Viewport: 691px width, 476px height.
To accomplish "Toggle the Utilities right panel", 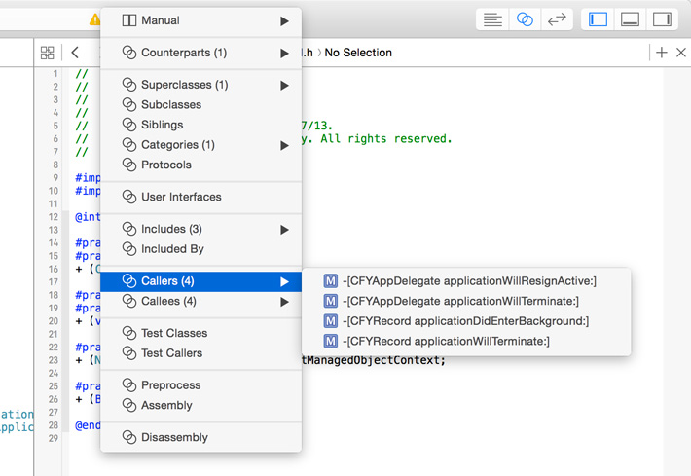I will (661, 19).
